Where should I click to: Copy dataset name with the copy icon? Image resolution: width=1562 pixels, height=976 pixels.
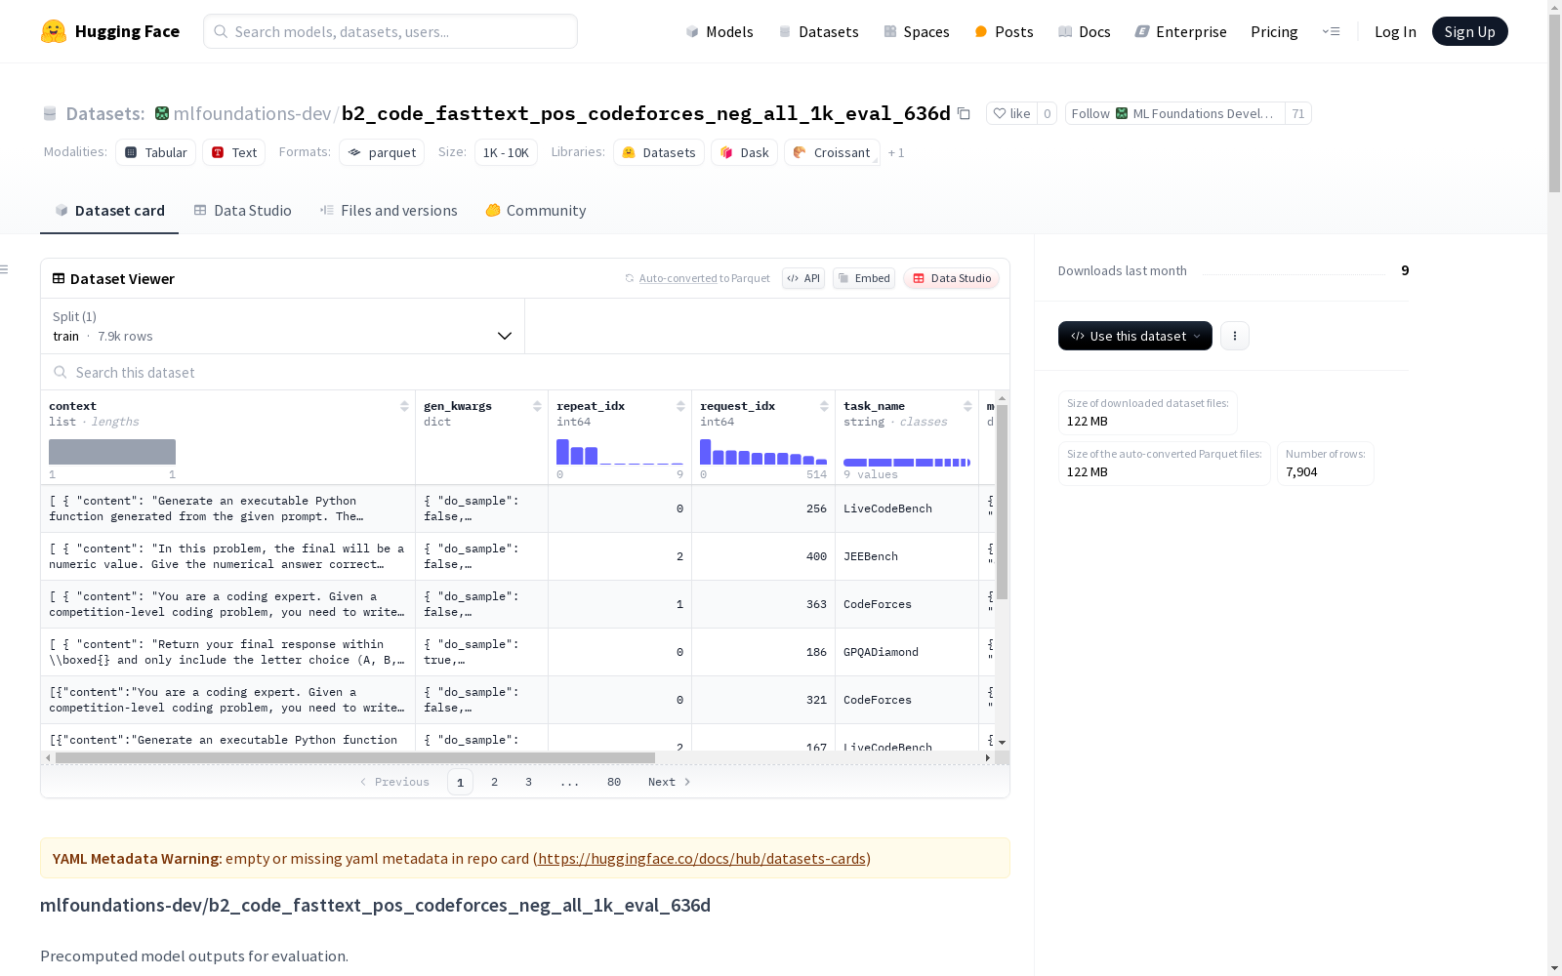point(964,113)
